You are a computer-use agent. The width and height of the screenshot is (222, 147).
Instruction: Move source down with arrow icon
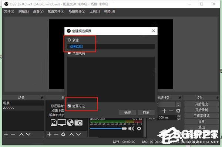click(78, 134)
